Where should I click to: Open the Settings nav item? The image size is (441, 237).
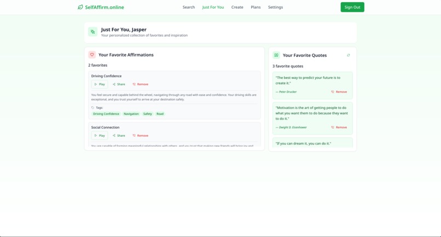coord(275,7)
